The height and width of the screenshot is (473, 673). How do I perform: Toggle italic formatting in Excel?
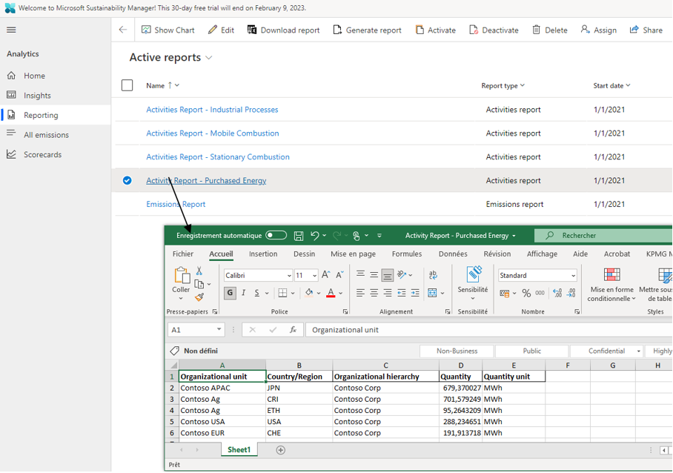point(243,293)
